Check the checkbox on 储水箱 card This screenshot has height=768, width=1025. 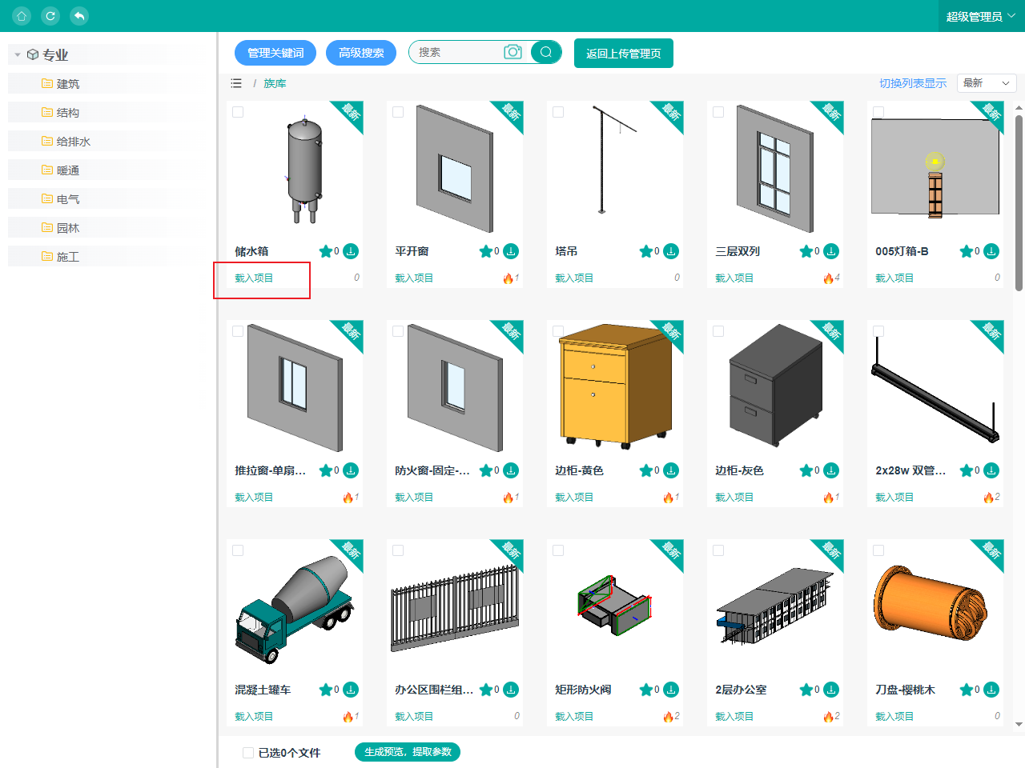tap(238, 112)
